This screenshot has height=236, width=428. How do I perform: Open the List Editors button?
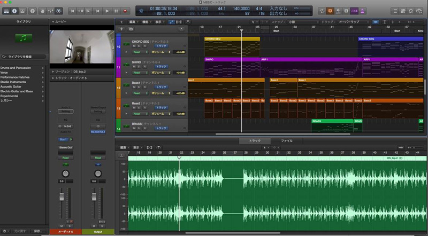(395, 11)
